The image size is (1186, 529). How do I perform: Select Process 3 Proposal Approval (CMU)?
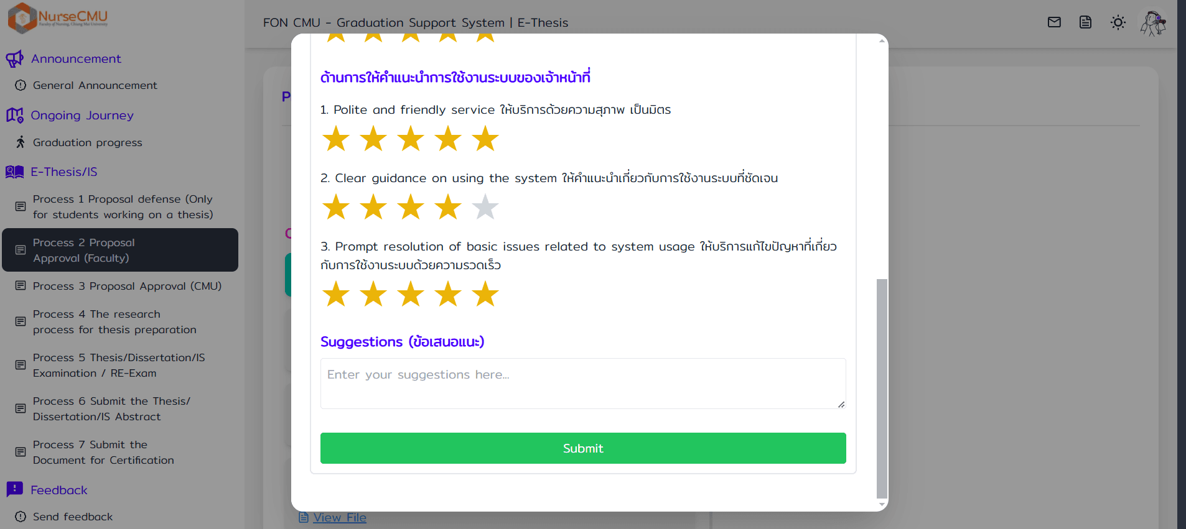tap(127, 286)
